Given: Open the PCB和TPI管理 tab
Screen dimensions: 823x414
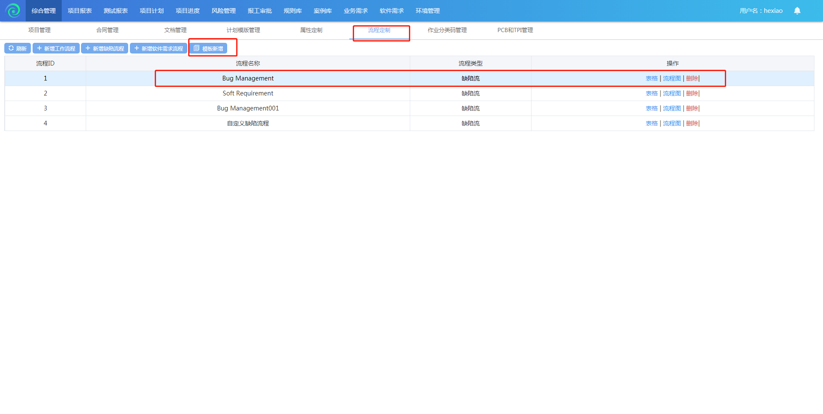Looking at the screenshot, I should [x=515, y=30].
